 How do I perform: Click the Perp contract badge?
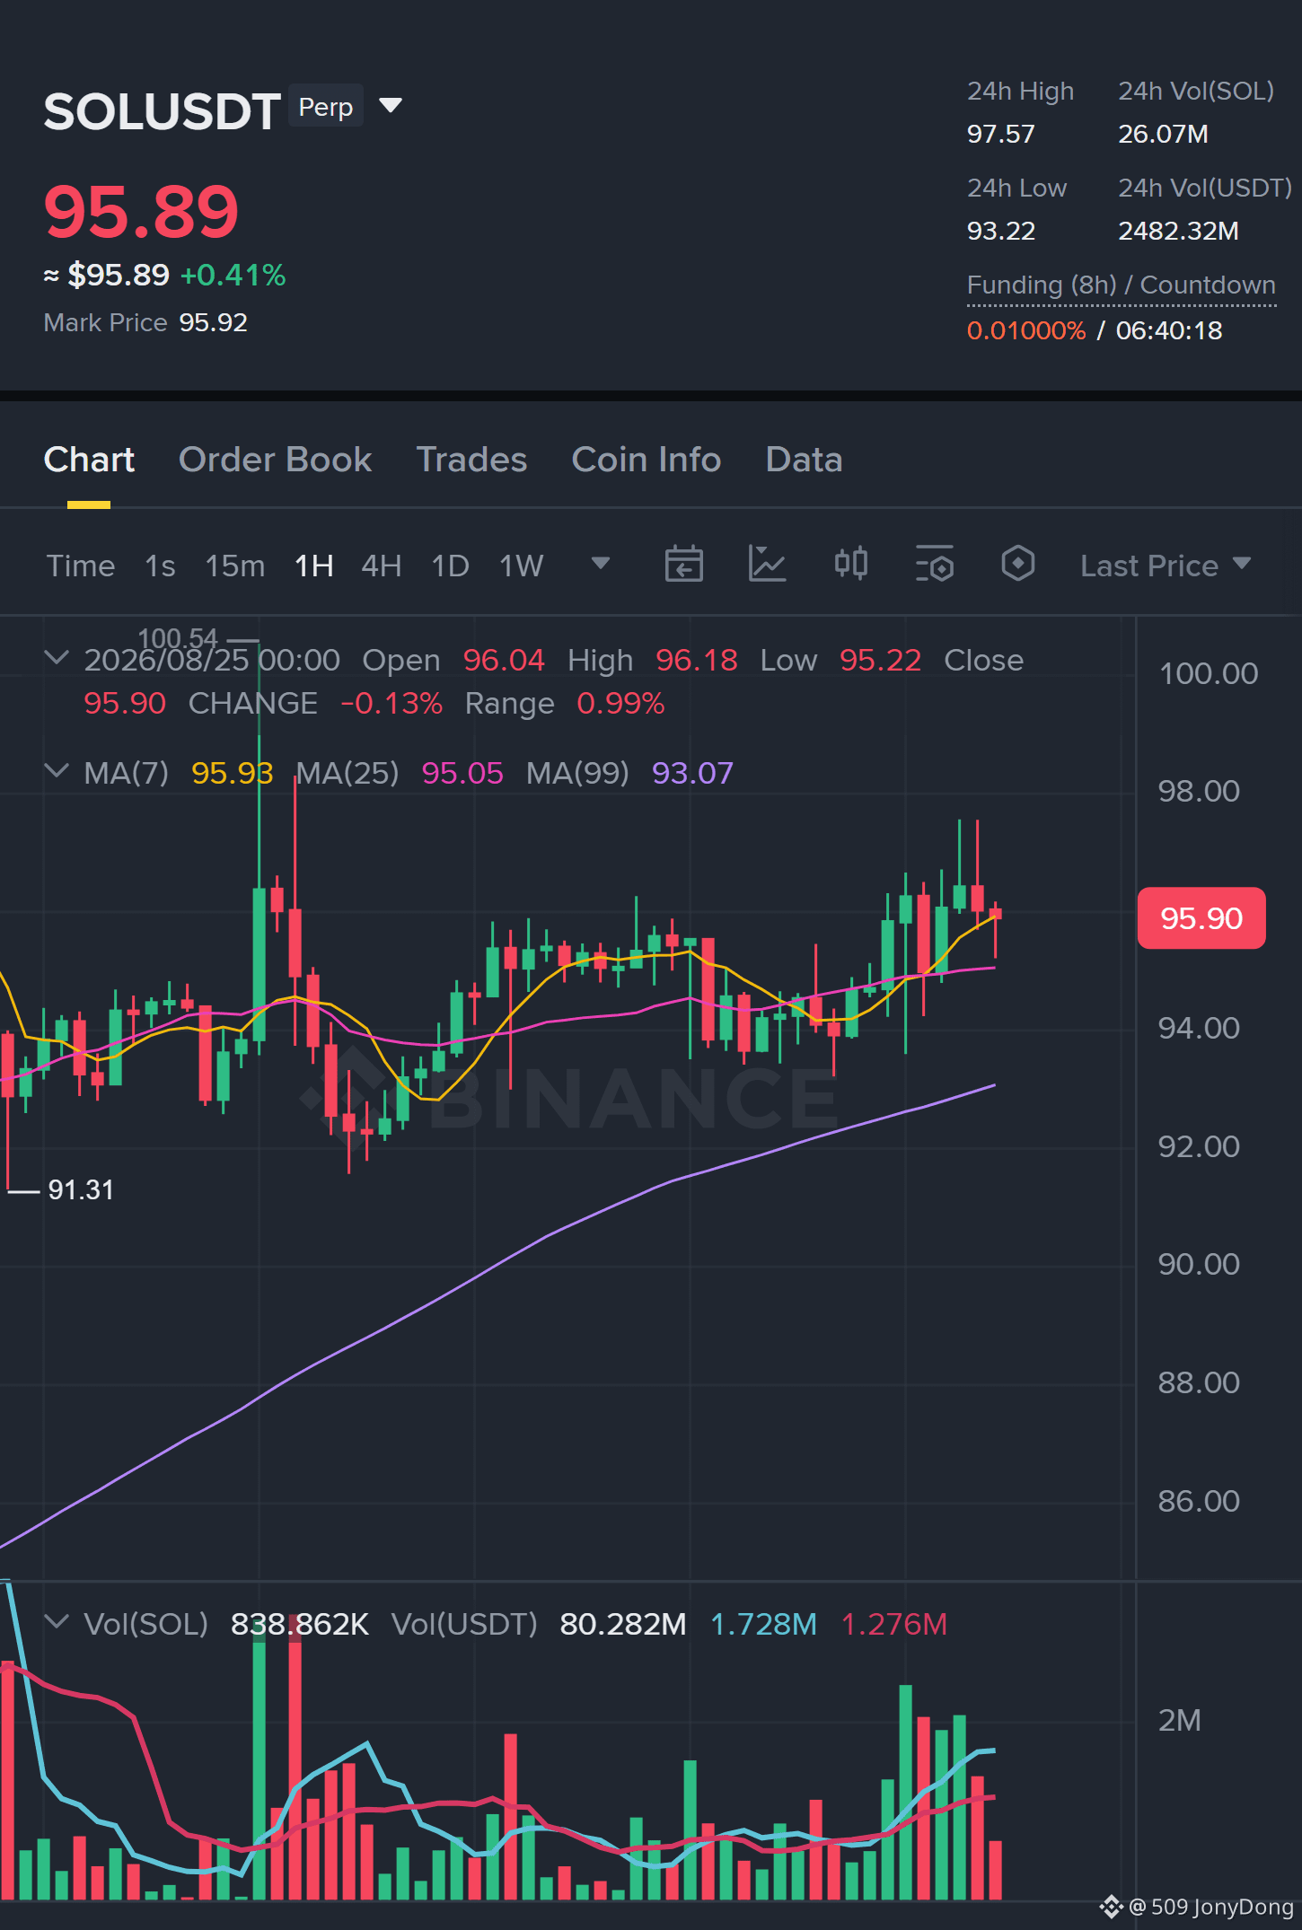click(326, 107)
